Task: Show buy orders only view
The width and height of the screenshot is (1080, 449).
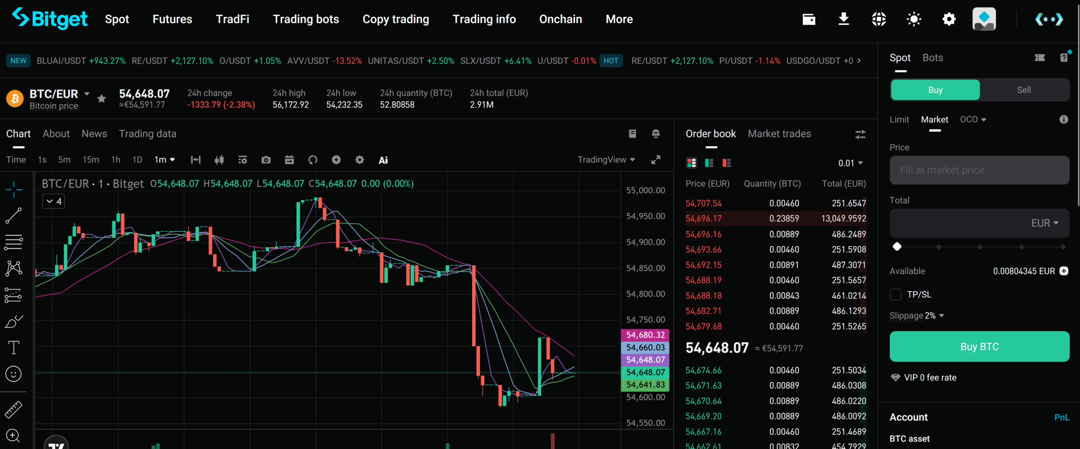Action: (709, 163)
